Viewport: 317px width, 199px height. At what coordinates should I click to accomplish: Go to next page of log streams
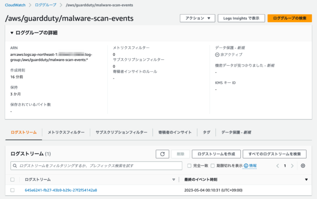tap(292, 166)
